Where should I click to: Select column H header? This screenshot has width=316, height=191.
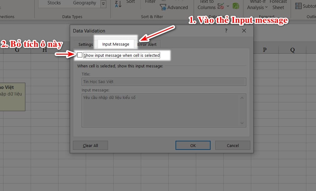click(44, 50)
